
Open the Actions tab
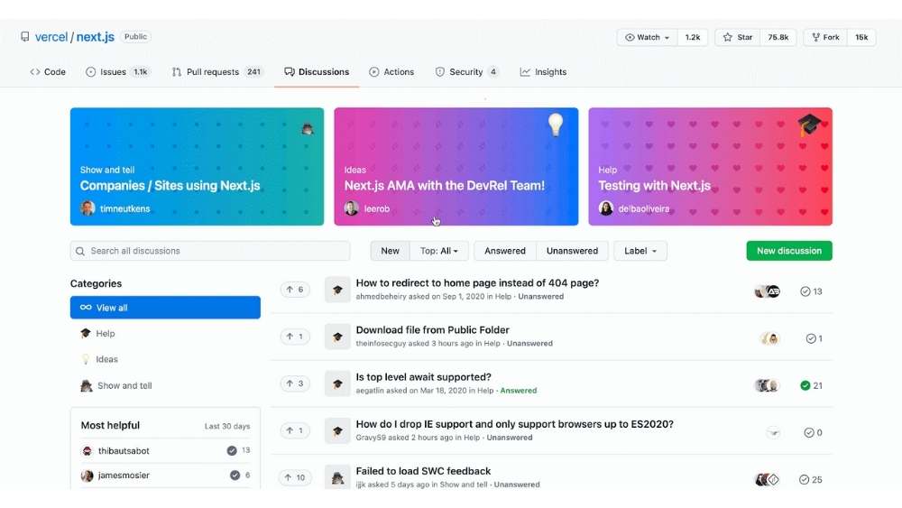click(x=391, y=72)
